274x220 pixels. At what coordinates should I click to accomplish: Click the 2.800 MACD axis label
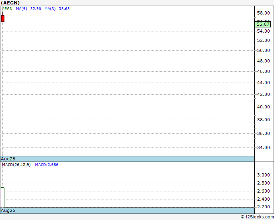pyautogui.click(x=264, y=183)
